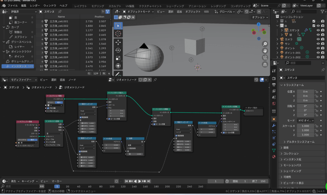Click the 終了 frame field in timeline
327x195 pixels.
click(x=259, y=181)
